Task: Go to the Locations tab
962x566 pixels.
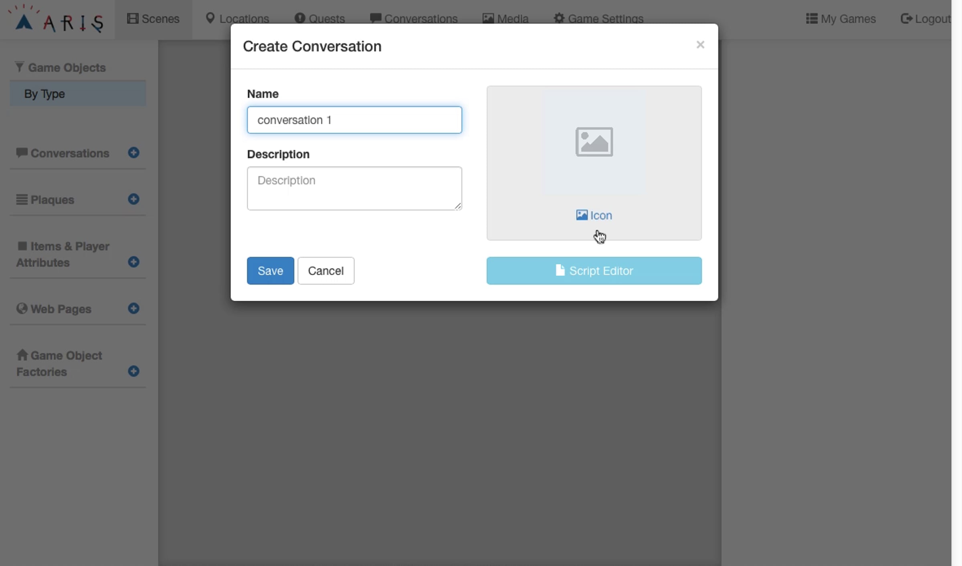Action: coord(237,19)
